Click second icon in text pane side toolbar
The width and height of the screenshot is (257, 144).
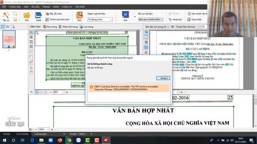click(x=146, y=37)
